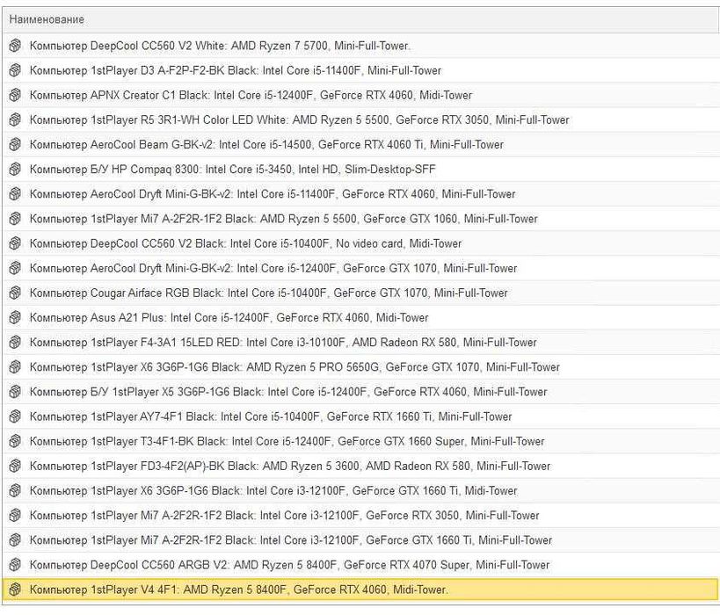Click icon of Asus A21 Plus row
The image size is (720, 615).
click(15, 317)
